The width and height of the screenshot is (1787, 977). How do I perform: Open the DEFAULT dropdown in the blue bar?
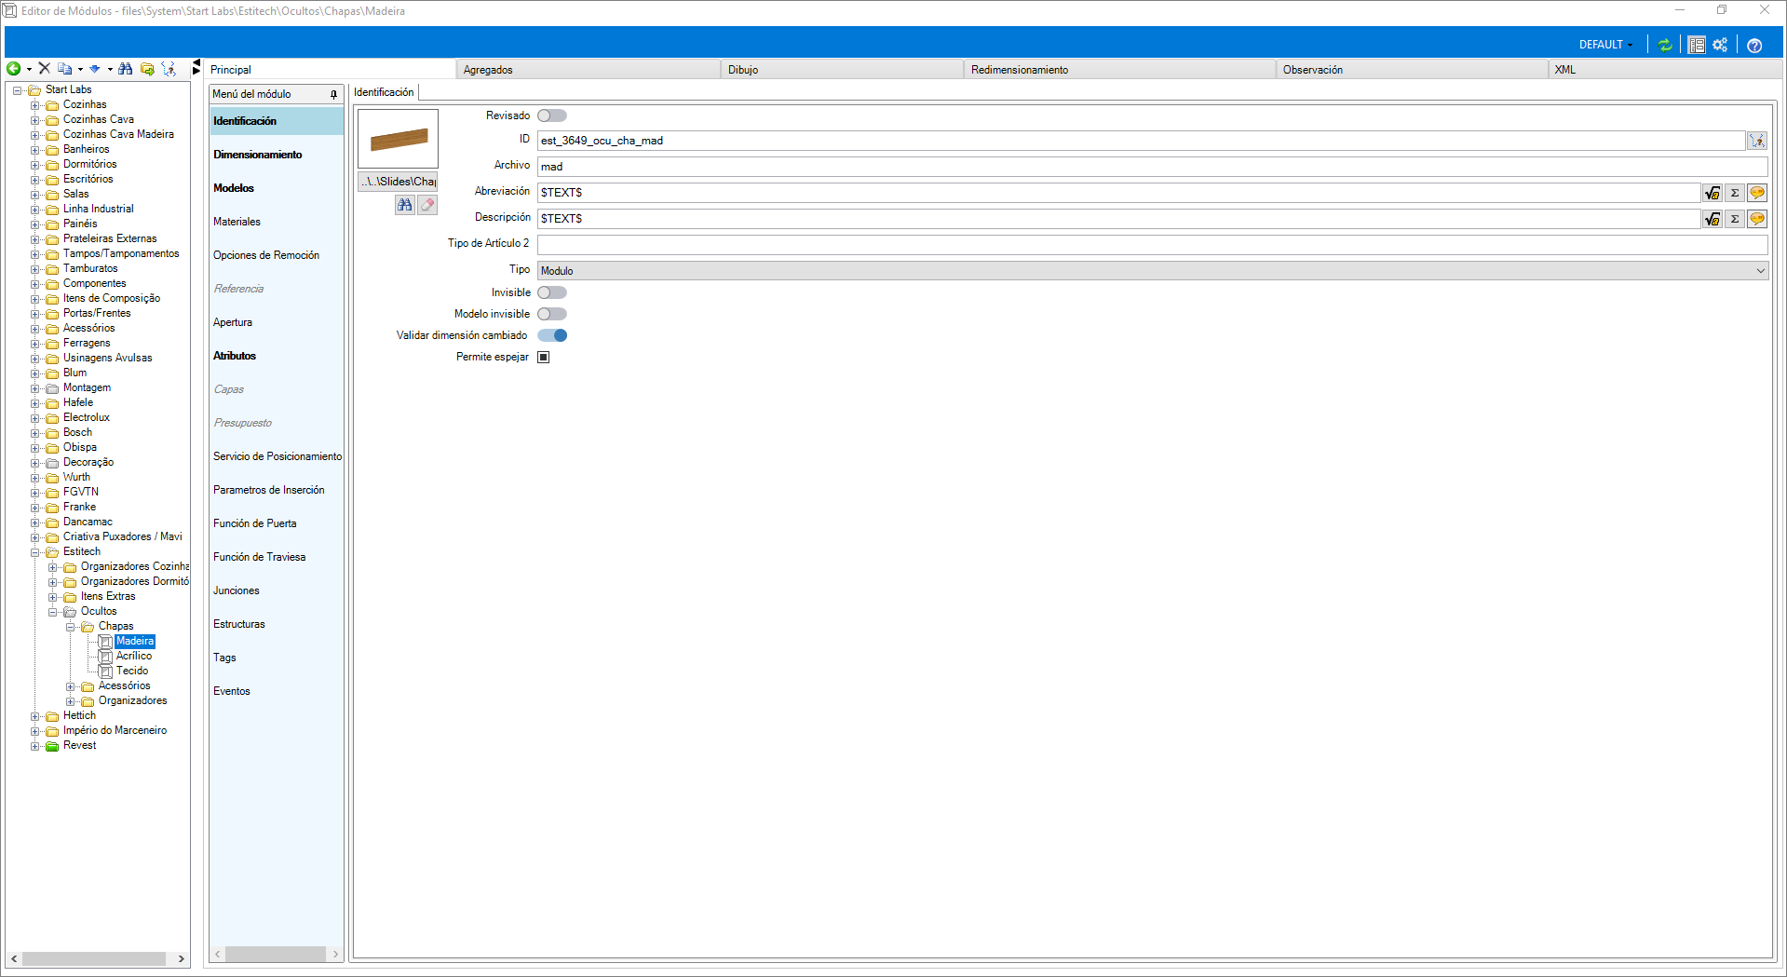tap(1605, 45)
